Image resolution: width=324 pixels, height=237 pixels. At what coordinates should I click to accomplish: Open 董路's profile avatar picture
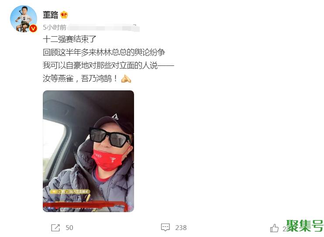[x=23, y=19]
